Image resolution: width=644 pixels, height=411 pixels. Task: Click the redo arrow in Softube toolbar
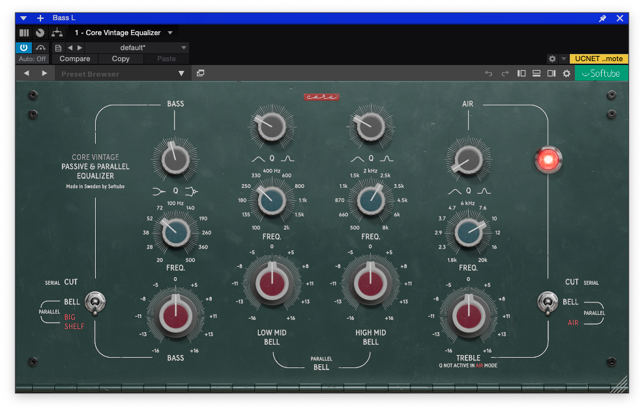505,73
